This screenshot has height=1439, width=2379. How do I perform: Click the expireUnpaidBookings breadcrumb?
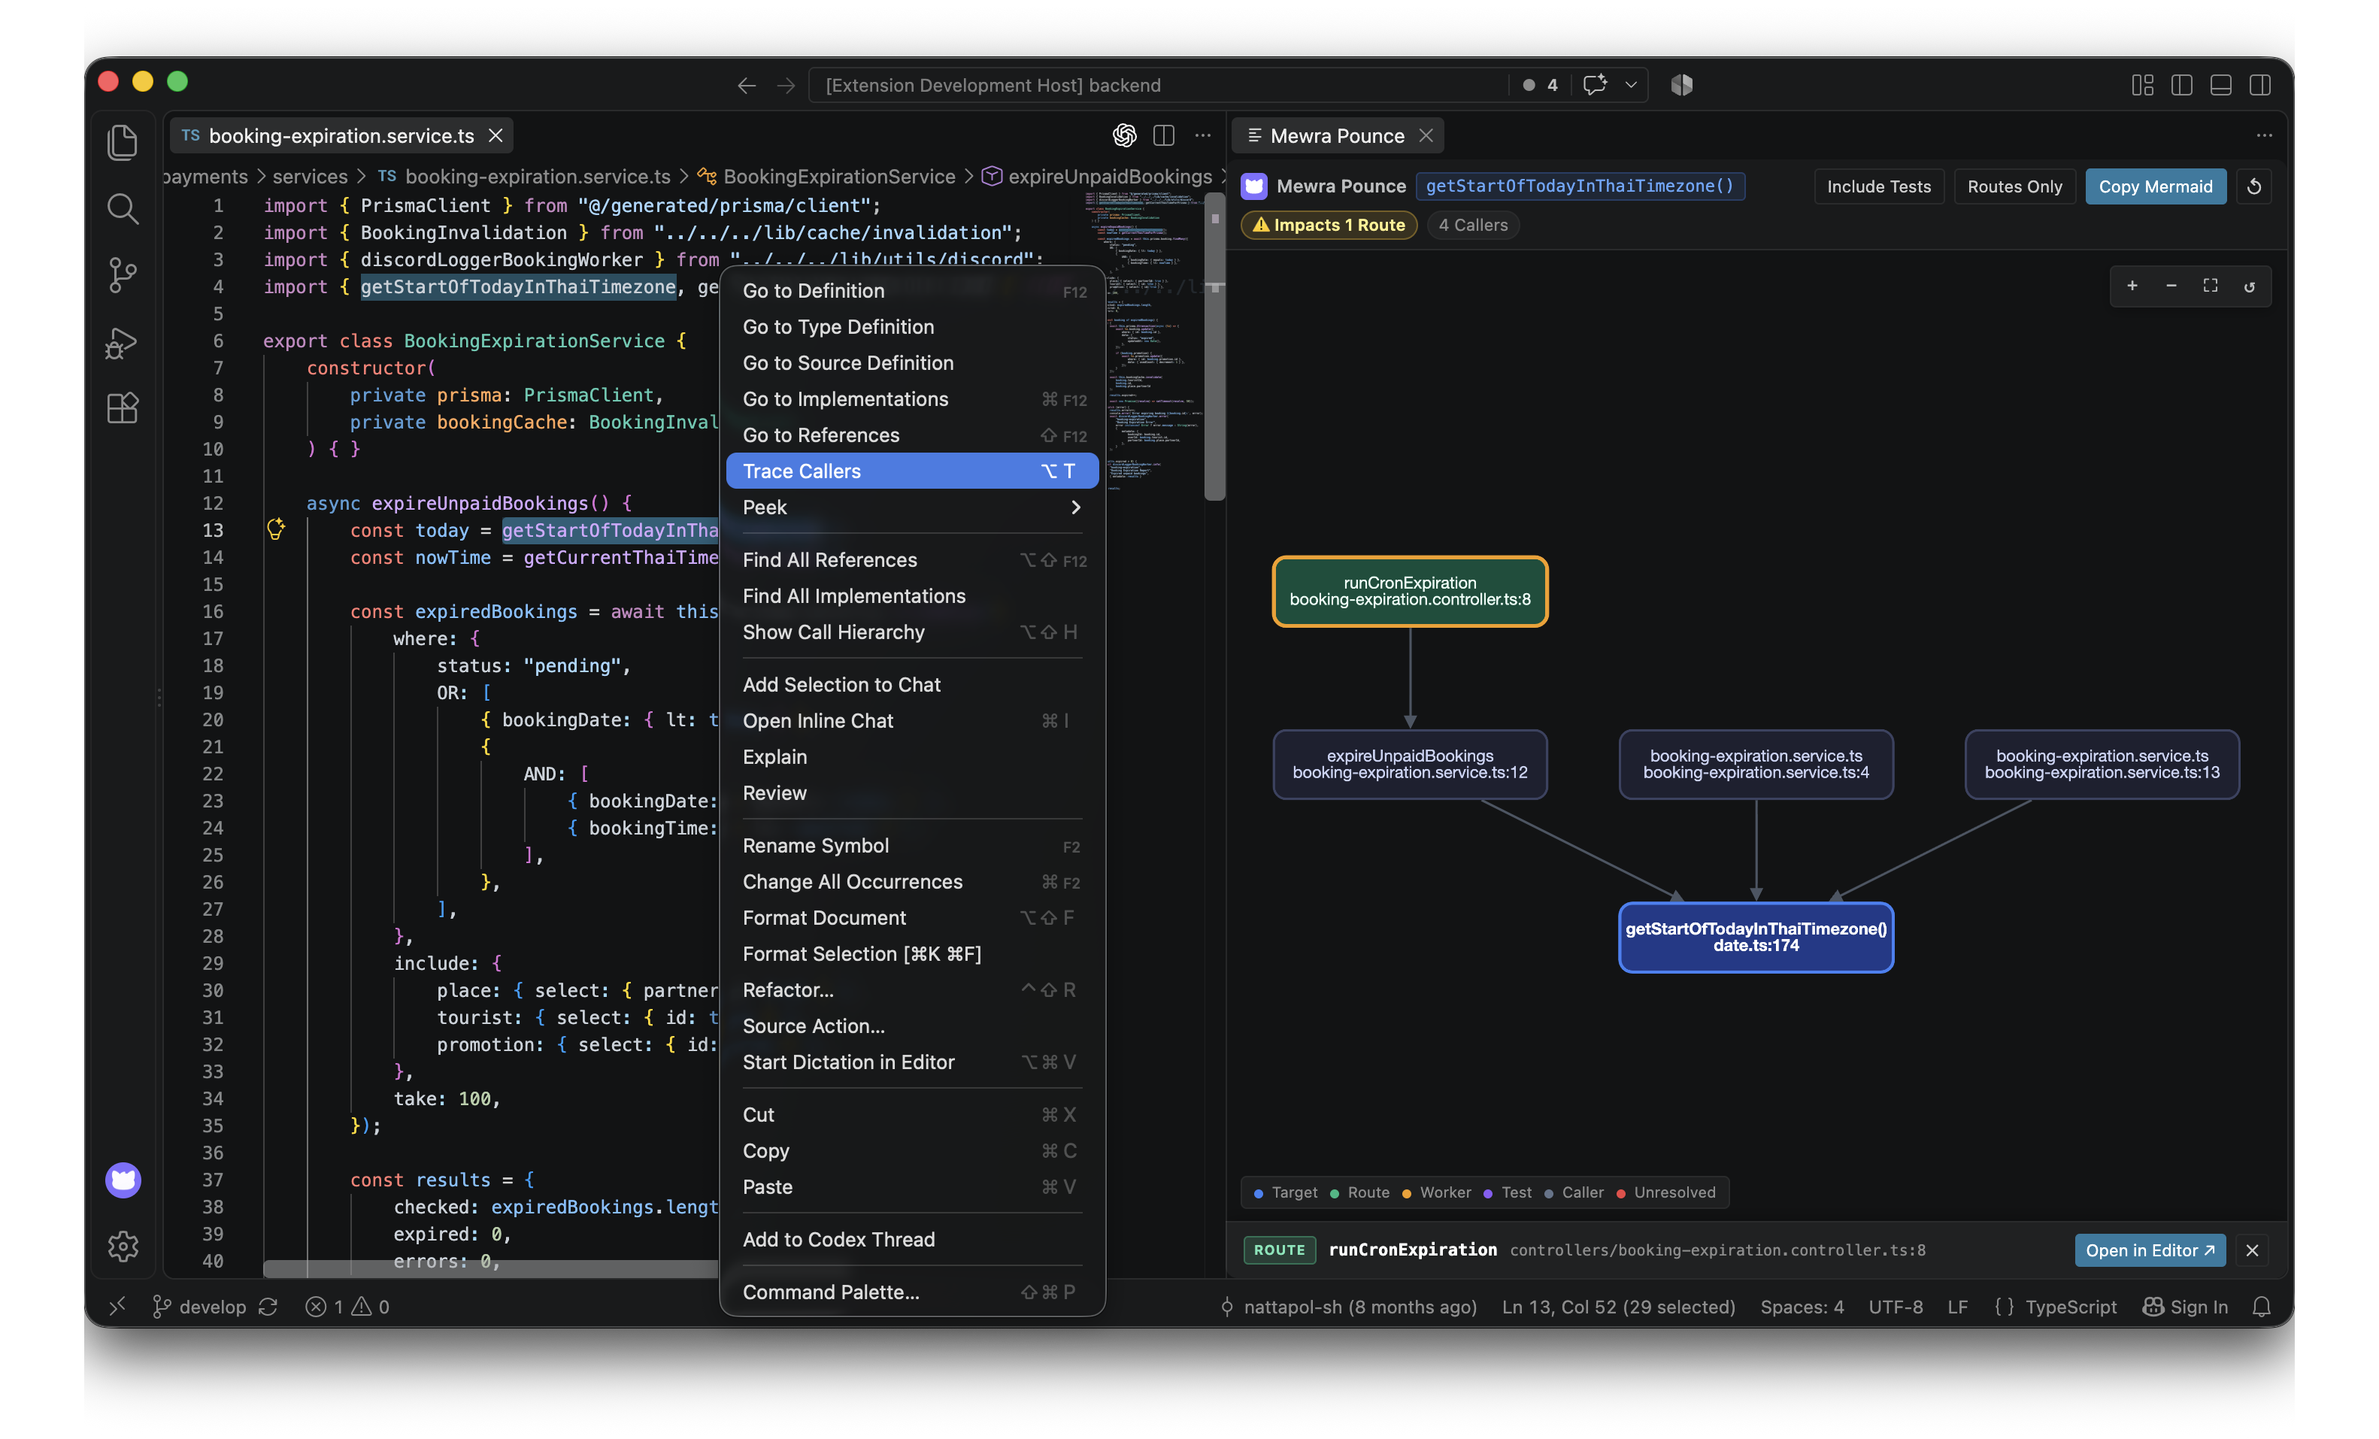[1109, 177]
